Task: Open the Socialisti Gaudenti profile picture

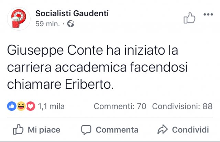Action: point(19,19)
